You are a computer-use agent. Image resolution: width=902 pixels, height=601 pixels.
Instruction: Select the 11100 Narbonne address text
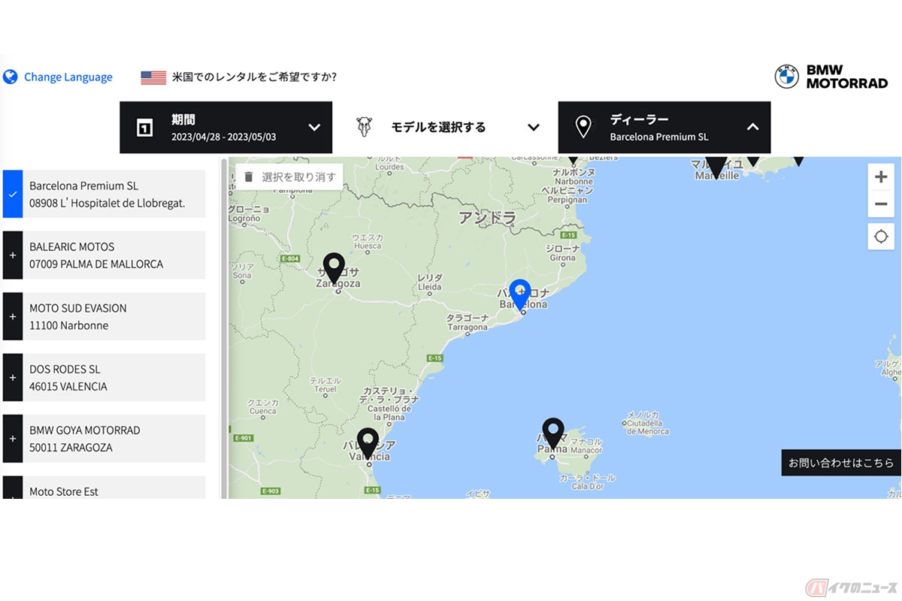[x=68, y=325]
